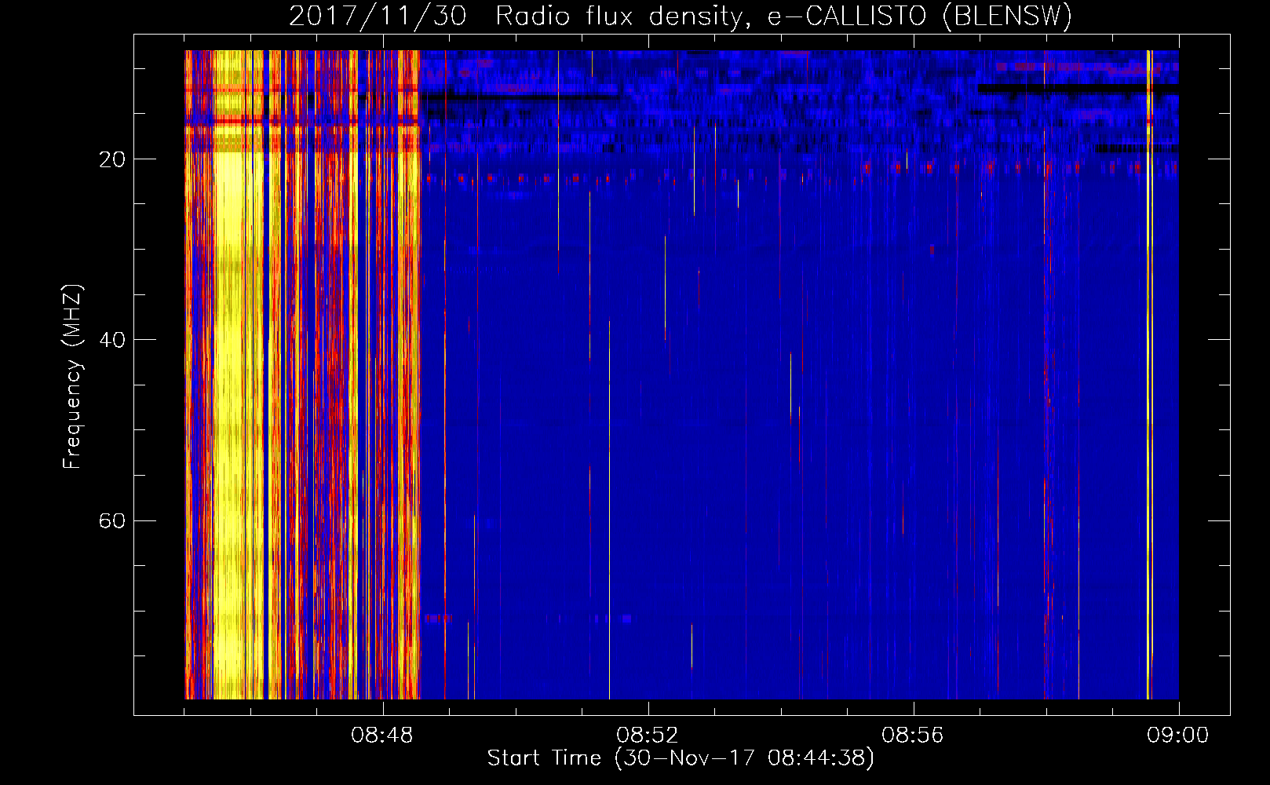Click the frequency tick label "40"
Viewport: 1270px width, 785px height.
[112, 340]
